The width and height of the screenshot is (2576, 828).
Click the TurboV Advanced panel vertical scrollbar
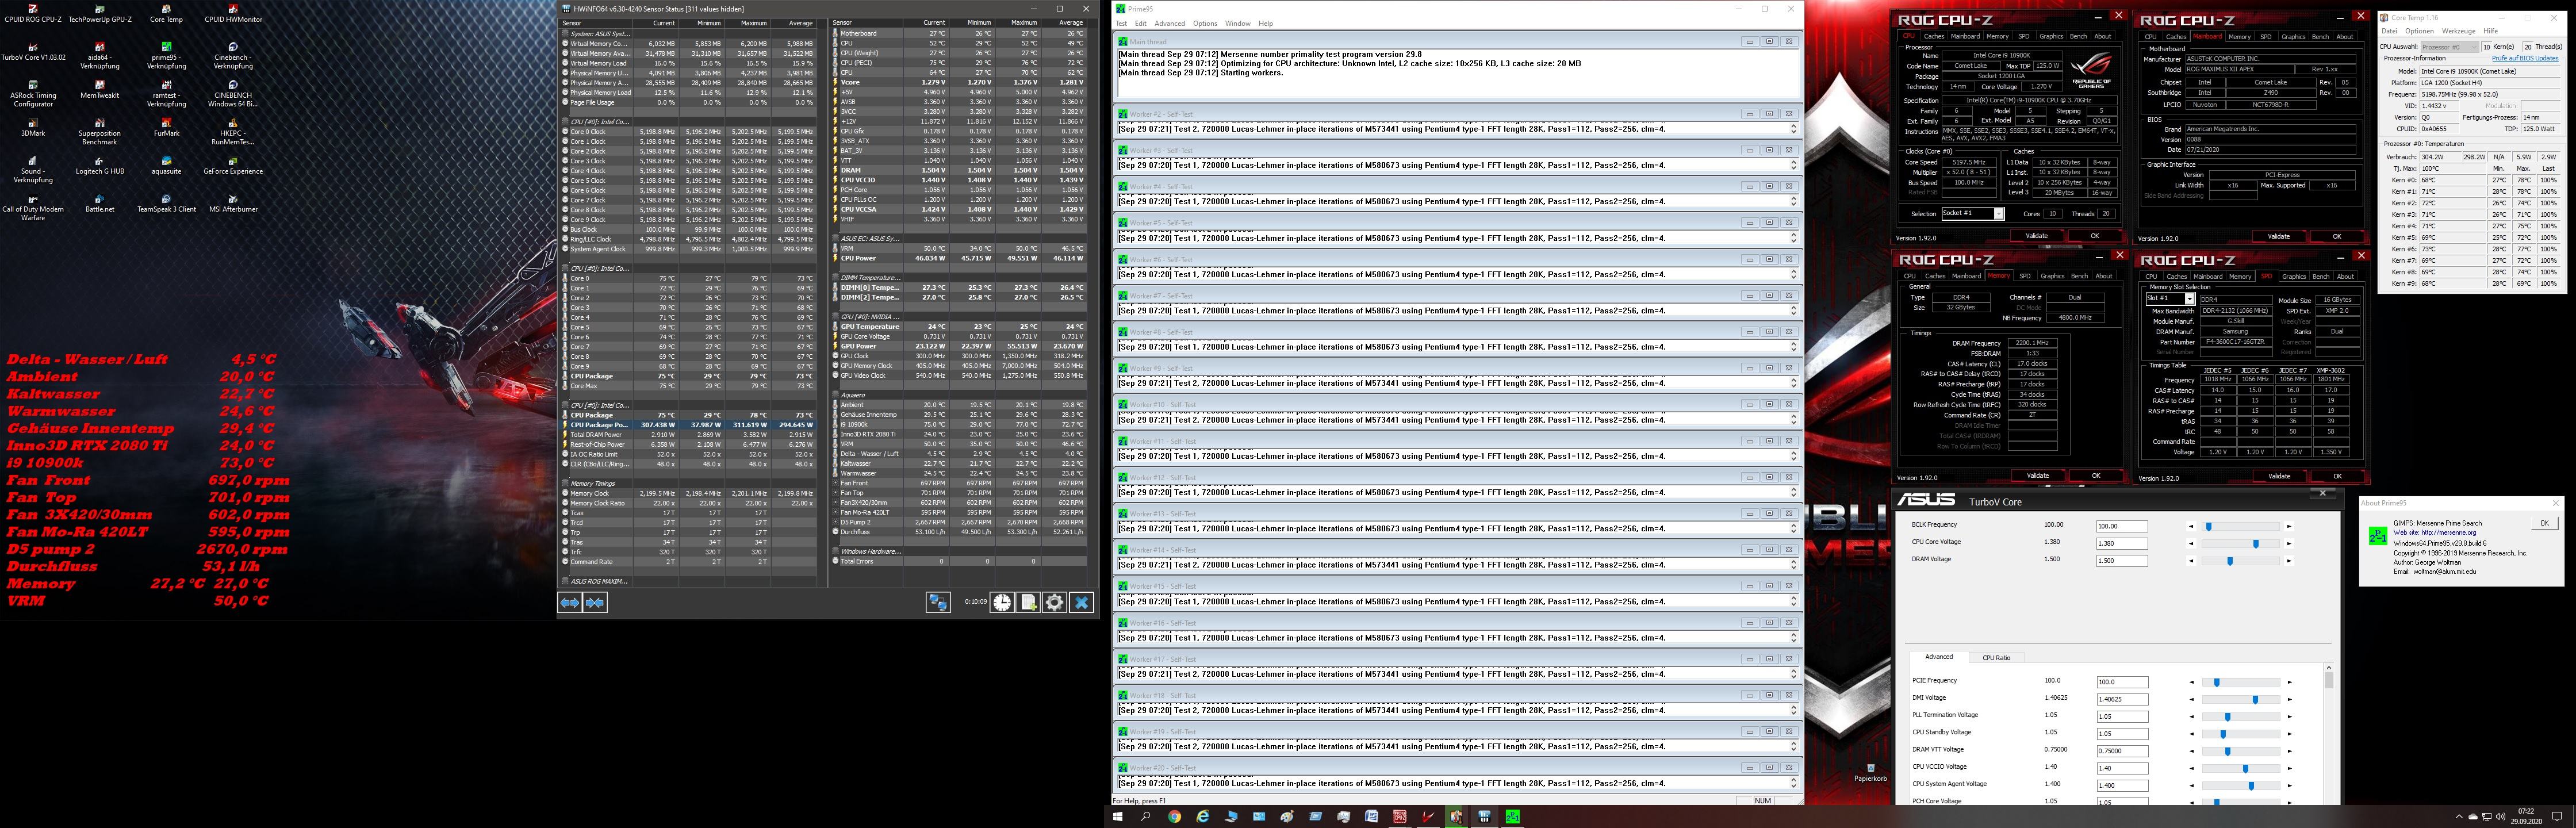2328,733
